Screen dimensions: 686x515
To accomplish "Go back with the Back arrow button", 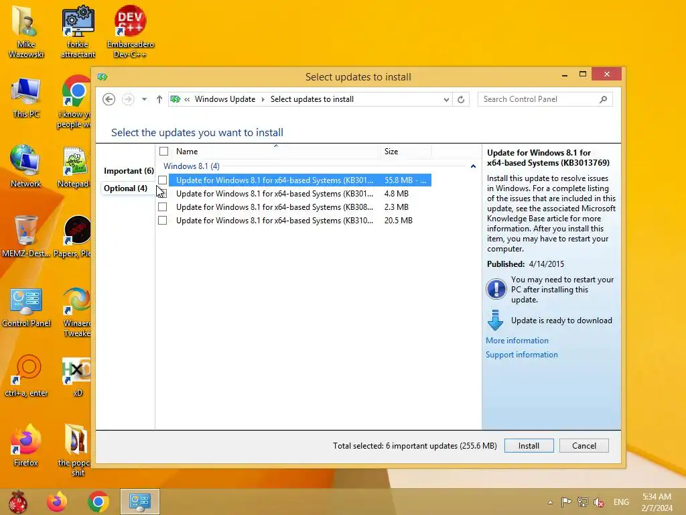I will click(109, 99).
